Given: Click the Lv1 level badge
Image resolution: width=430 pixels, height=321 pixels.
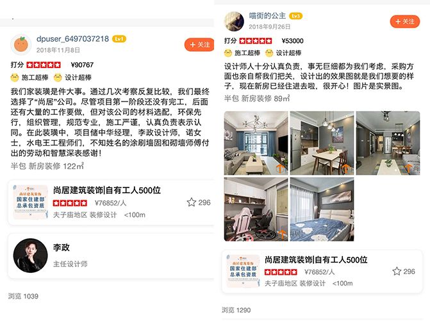Looking at the screenshot, I should point(119,39).
